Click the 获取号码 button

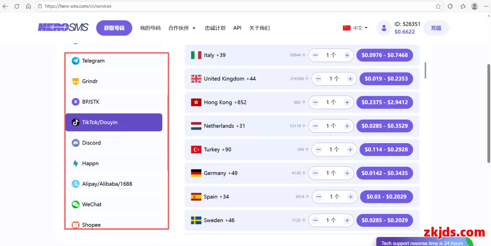(114, 28)
